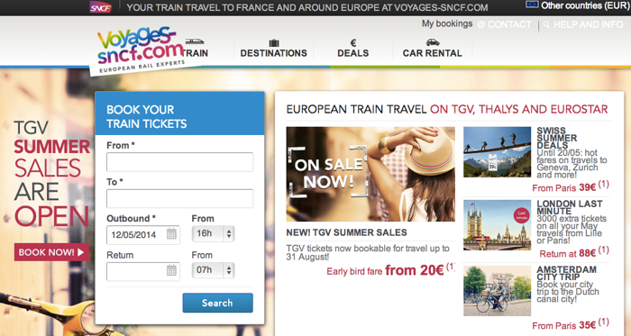Open the Return date calendar icon
Screen dimensions: 631x336
pos(171,270)
